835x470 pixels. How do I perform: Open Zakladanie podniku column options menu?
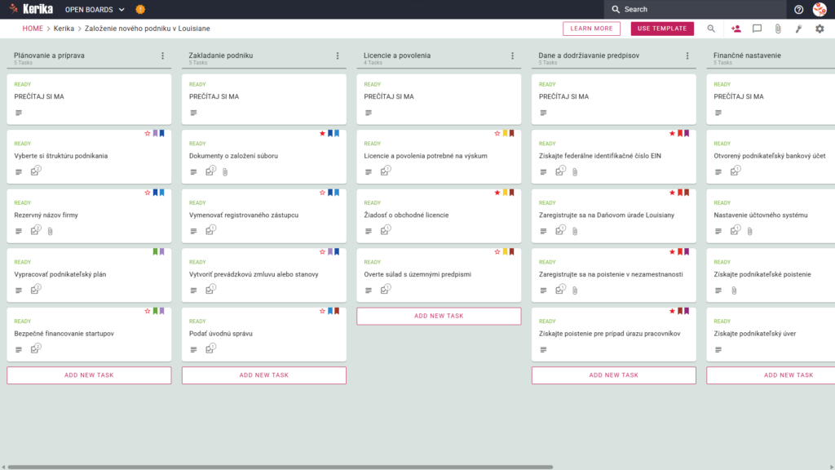click(338, 55)
